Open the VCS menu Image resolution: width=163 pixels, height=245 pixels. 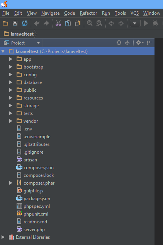point(135,13)
